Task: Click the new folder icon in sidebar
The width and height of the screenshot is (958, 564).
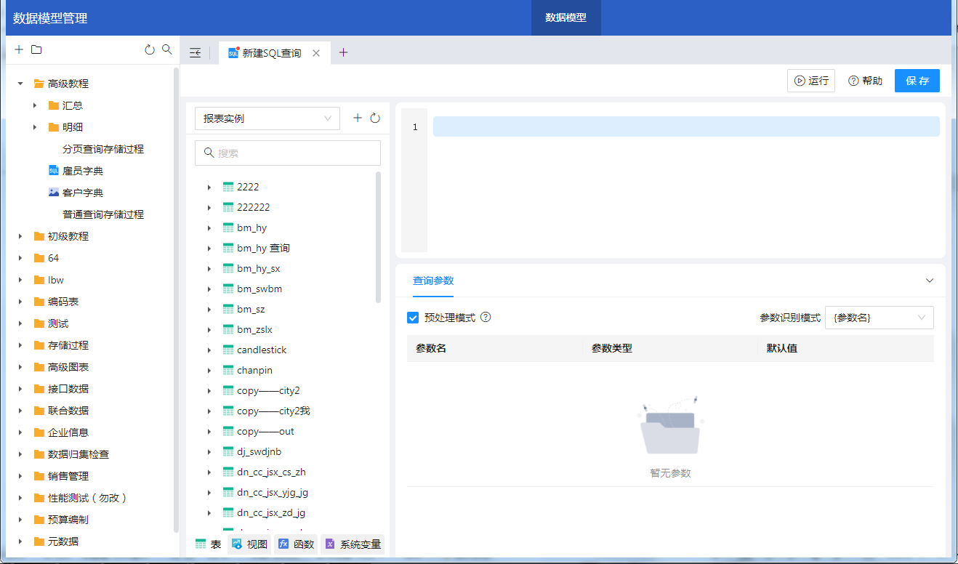Action: [36, 50]
